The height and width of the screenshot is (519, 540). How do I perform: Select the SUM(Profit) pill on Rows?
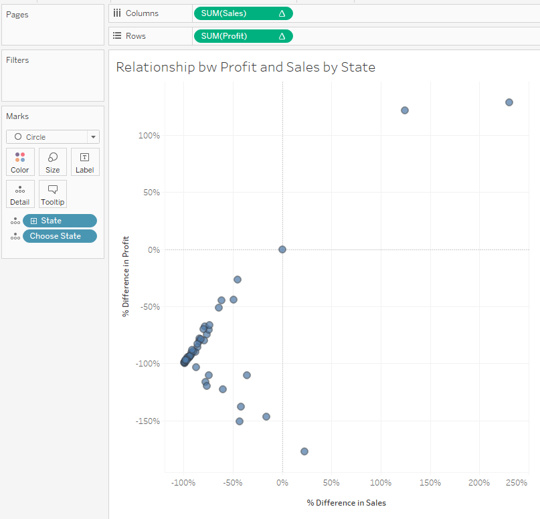pos(234,36)
